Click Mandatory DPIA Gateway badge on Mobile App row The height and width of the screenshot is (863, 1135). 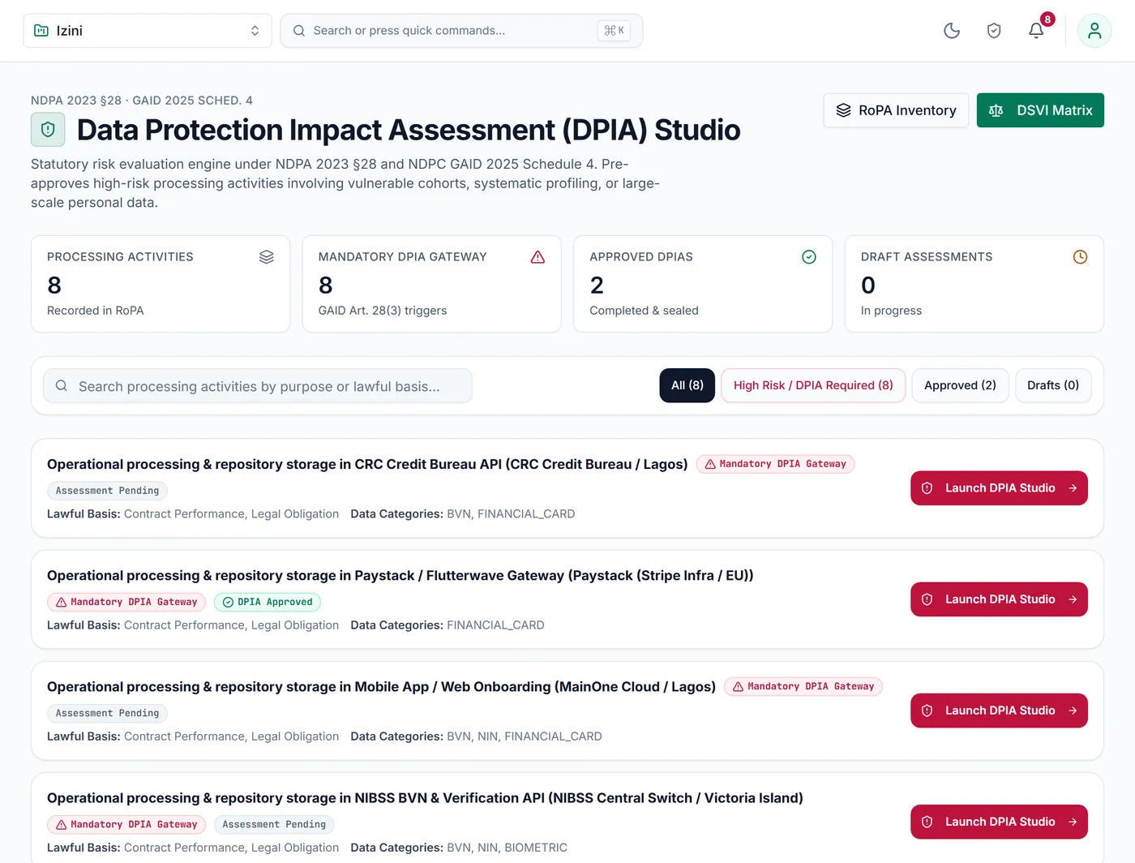point(803,686)
